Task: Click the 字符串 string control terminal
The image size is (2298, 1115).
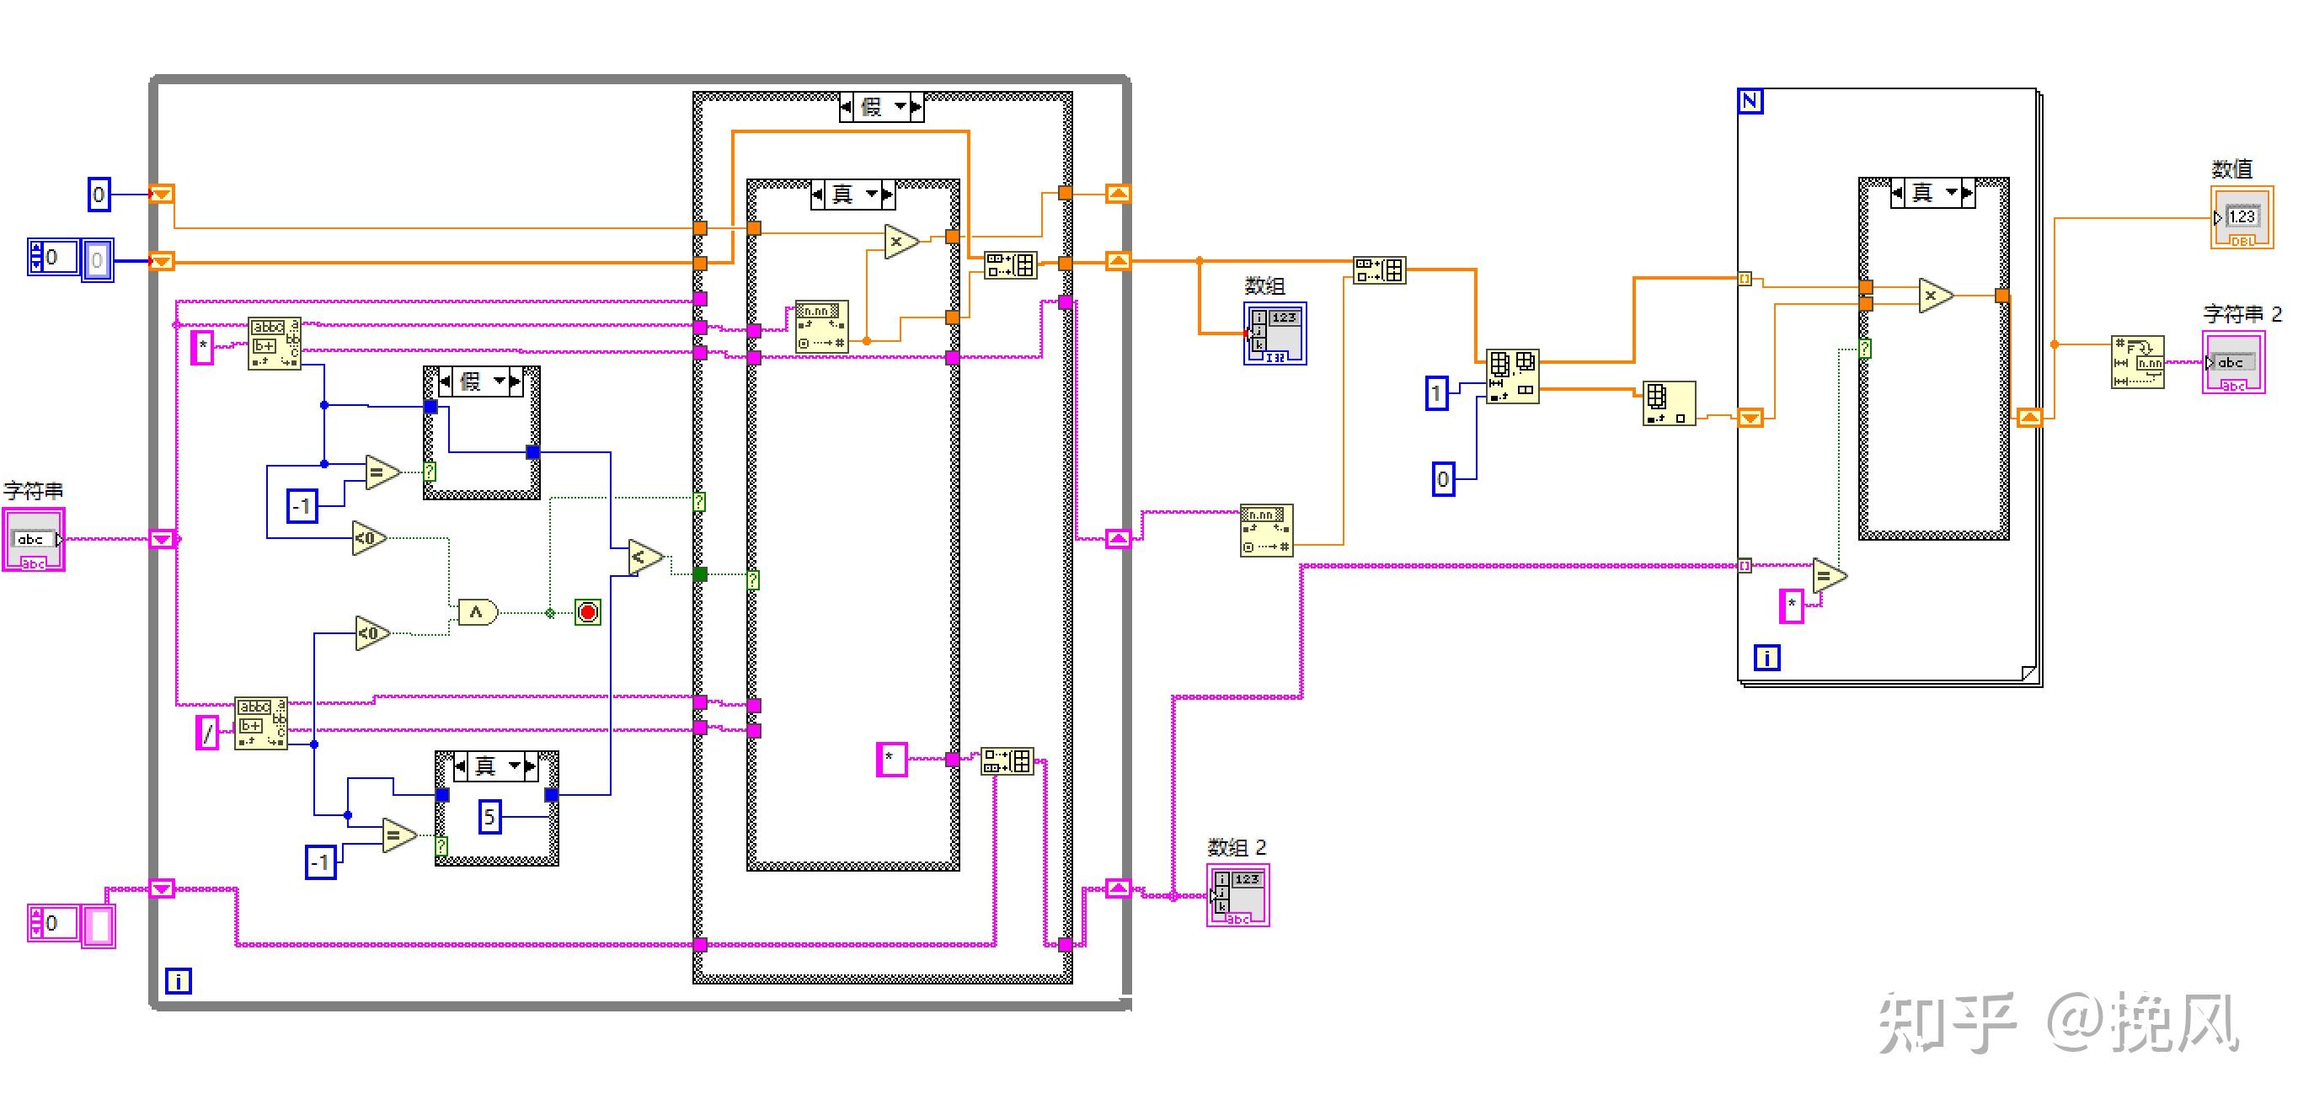Action: (x=33, y=539)
